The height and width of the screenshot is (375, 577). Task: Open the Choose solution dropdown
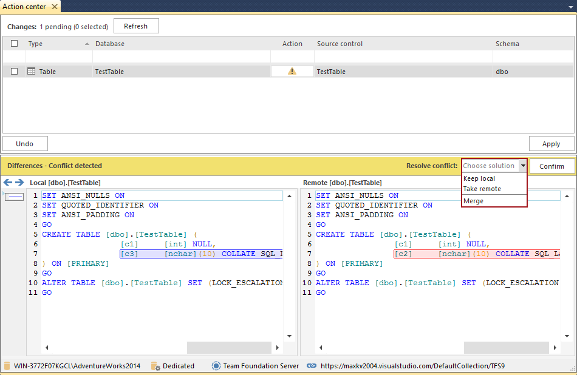pos(523,166)
